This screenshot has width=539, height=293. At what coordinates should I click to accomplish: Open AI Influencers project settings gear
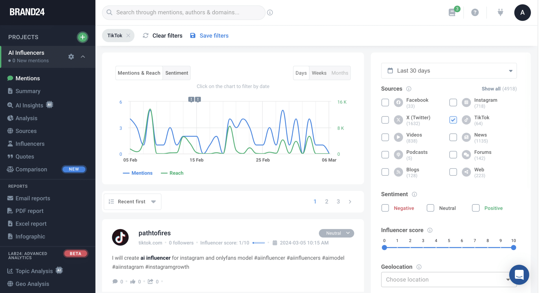[x=71, y=57]
